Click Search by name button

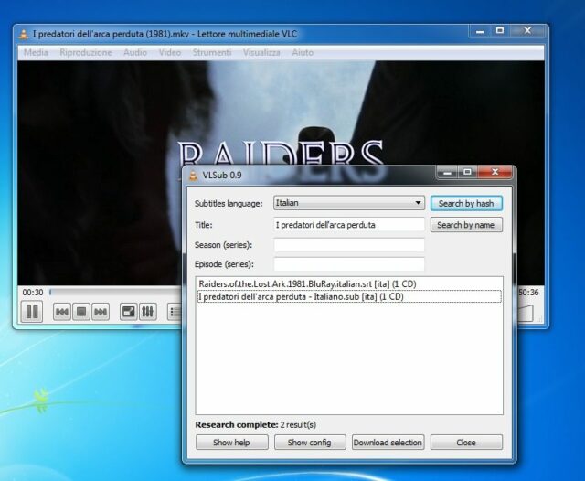[x=466, y=225]
